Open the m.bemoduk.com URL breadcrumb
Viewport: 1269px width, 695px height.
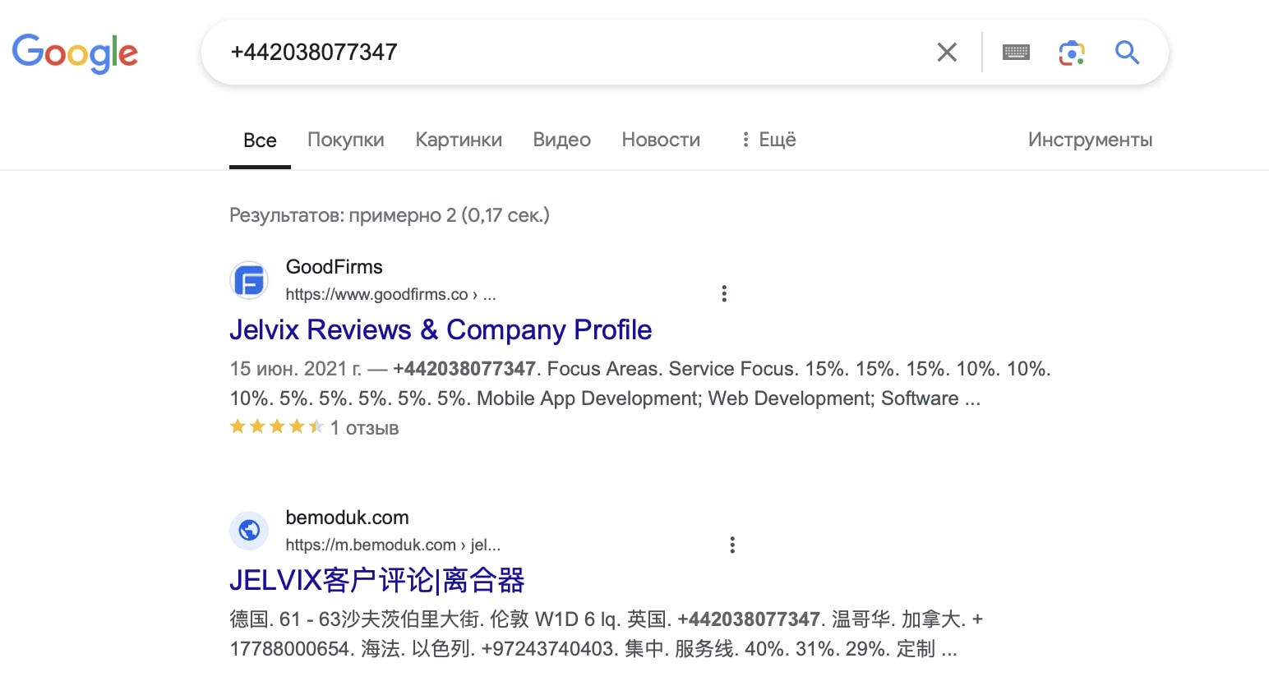click(393, 545)
